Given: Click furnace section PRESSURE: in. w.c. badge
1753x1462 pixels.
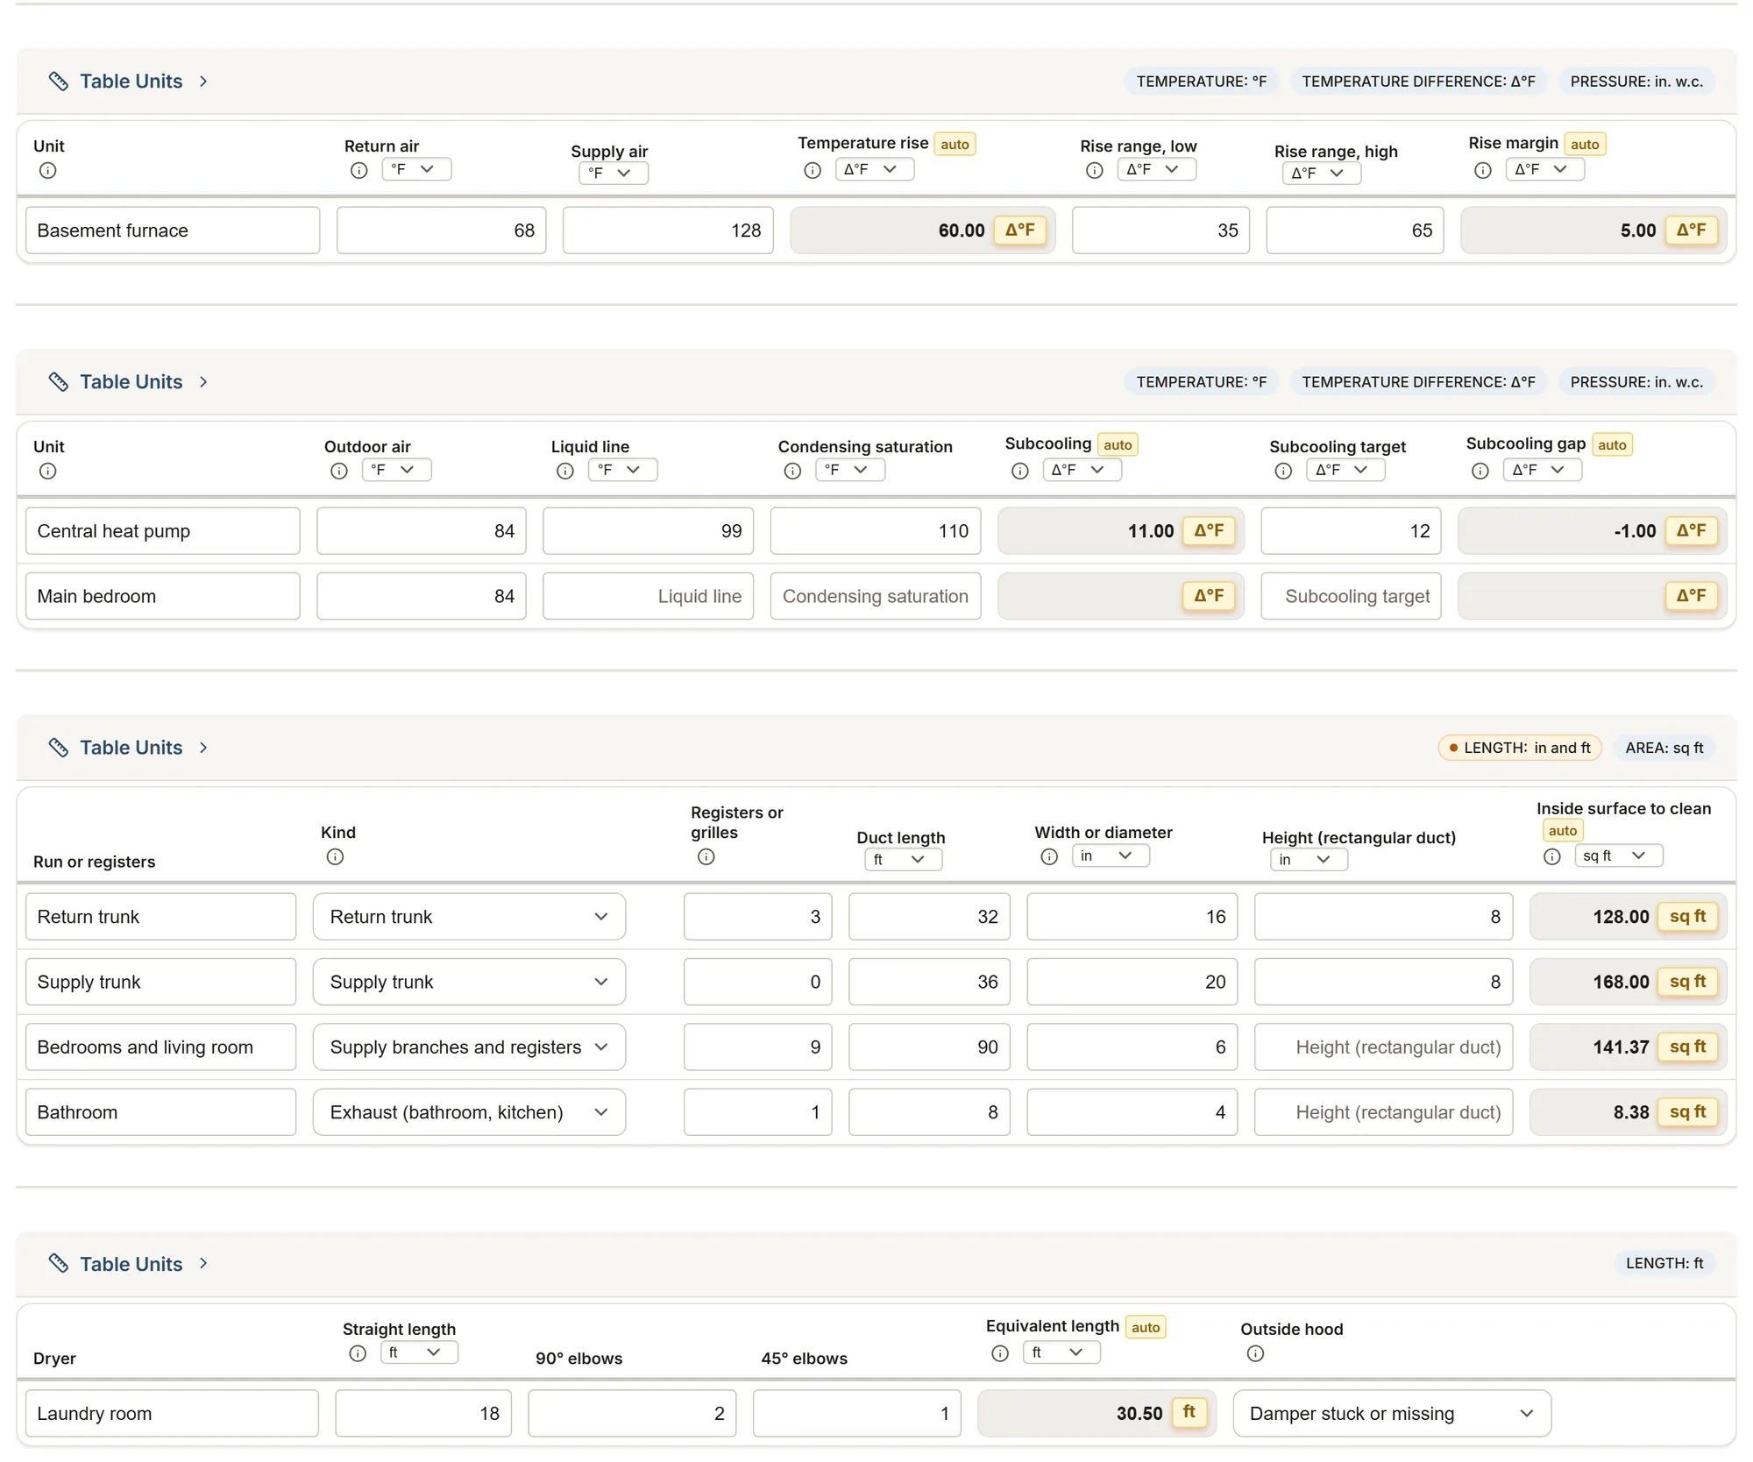Looking at the screenshot, I should tap(1636, 82).
